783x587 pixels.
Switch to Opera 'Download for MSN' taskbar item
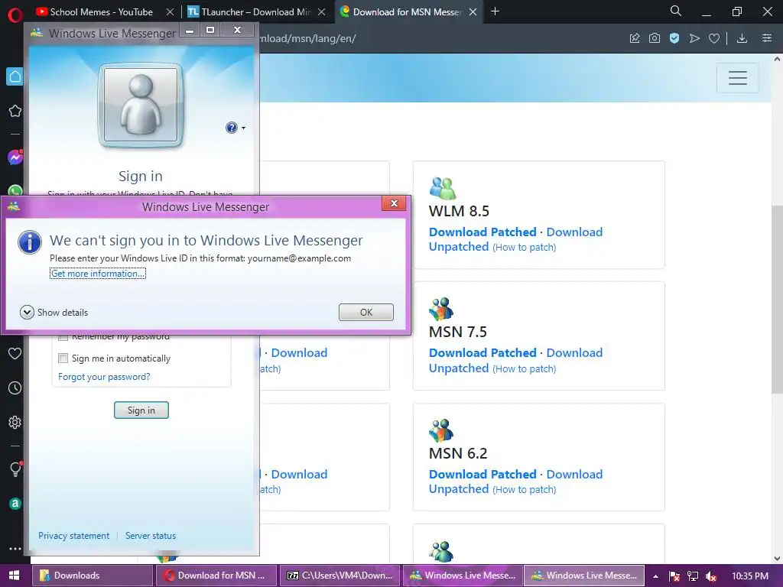pos(216,576)
